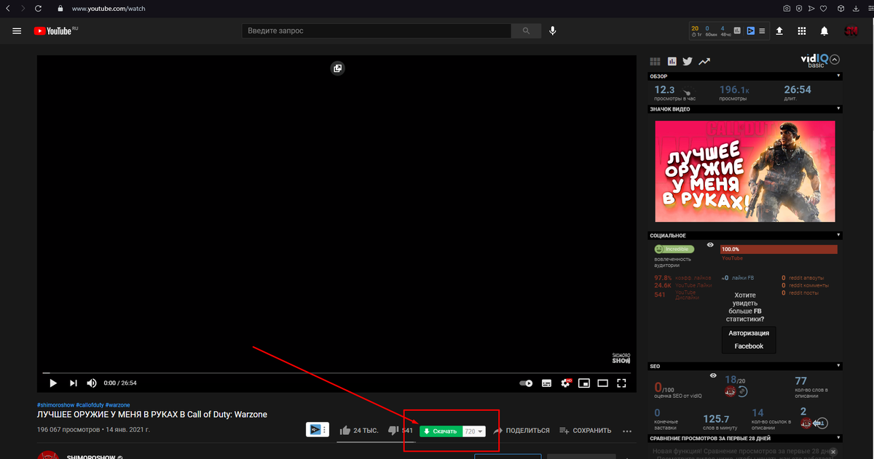Click the trending arrow icon in vidIQ header
This screenshot has height=459, width=874.
[x=704, y=61]
